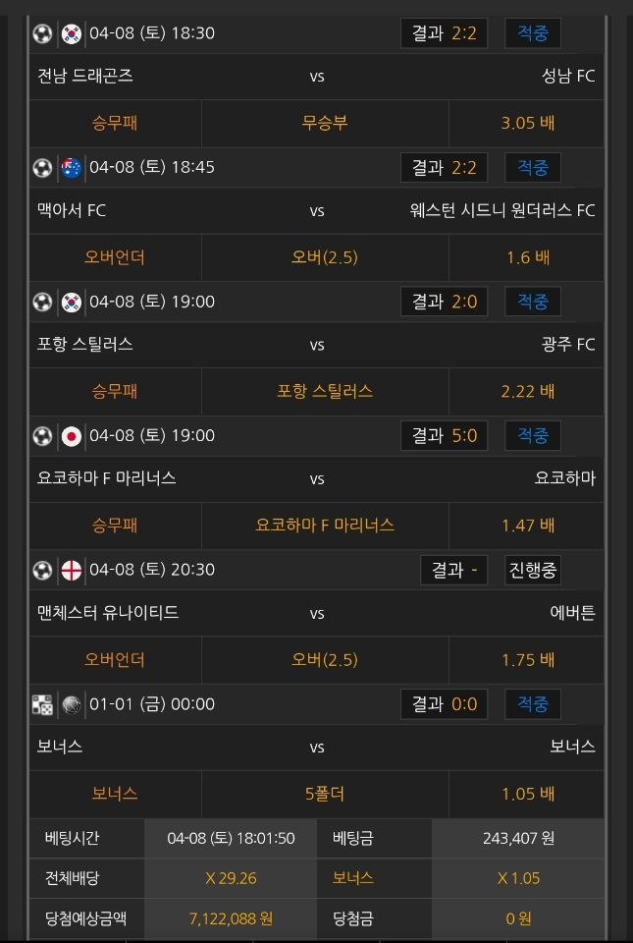
Task: Click the 적중 badge for the 5:0 result
Action: click(533, 435)
